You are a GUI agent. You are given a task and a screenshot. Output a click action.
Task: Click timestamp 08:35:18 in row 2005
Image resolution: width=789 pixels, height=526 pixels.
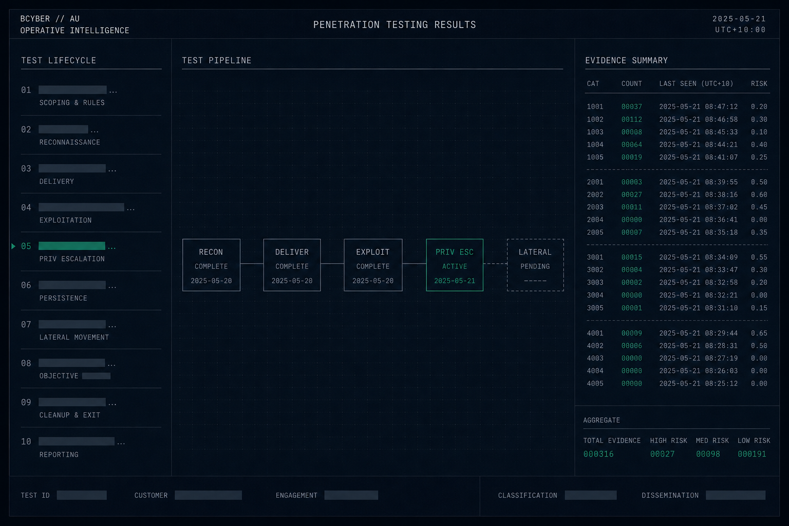pyautogui.click(x=721, y=233)
